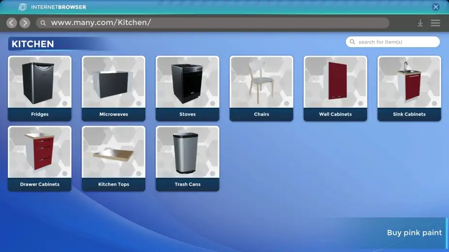Click the Buy pink paint objective
Screen dimensions: 449x252
coord(414,233)
